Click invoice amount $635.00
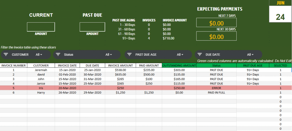 [121, 74]
